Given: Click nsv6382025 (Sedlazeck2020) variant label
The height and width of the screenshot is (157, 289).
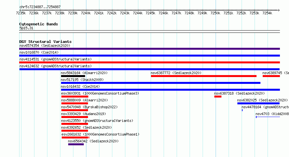Looking at the screenshot, I should point(262,100).
